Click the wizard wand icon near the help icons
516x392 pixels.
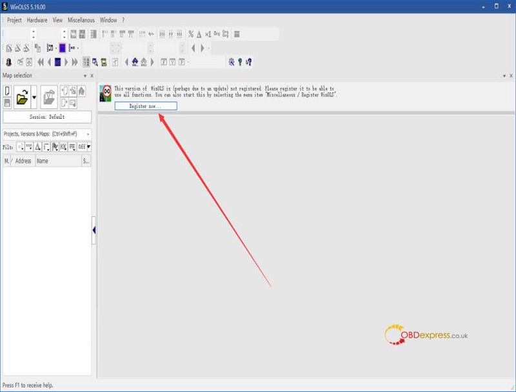[232, 62]
